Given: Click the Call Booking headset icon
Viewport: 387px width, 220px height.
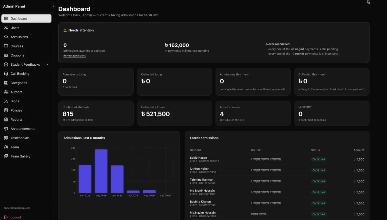Looking at the screenshot, I should click(x=6, y=74).
